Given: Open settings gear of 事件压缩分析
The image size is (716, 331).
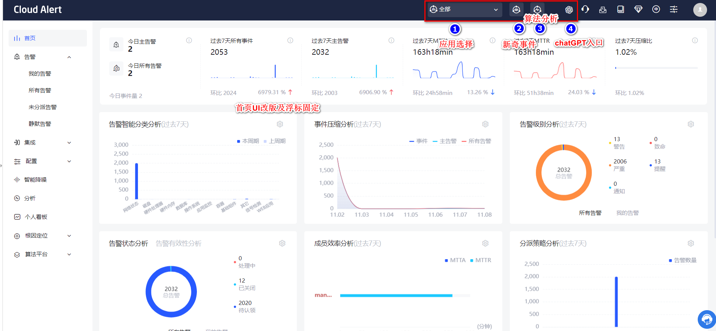Looking at the screenshot, I should [x=485, y=124].
